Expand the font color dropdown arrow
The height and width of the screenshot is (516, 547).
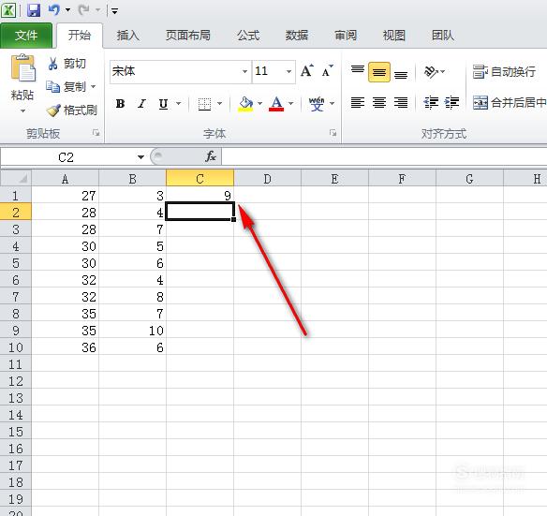290,104
